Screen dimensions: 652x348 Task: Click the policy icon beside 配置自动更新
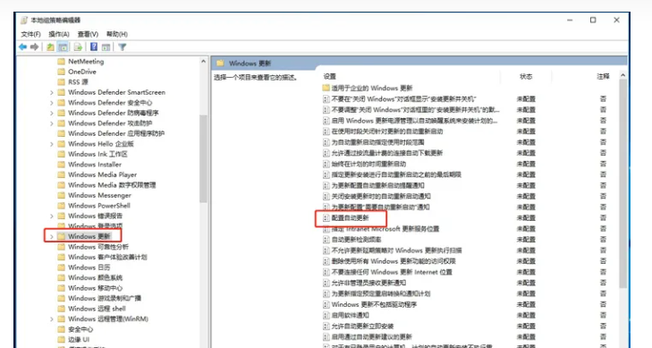326,218
